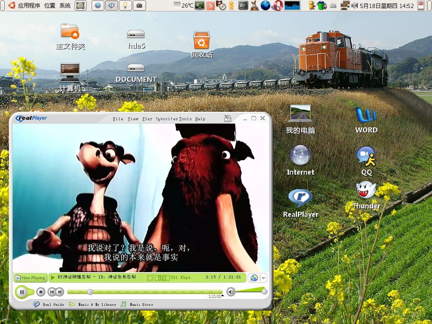Screen dimensions: 432x324
Task: Skip to previous clip in RealPlayer
Action: 51,292
